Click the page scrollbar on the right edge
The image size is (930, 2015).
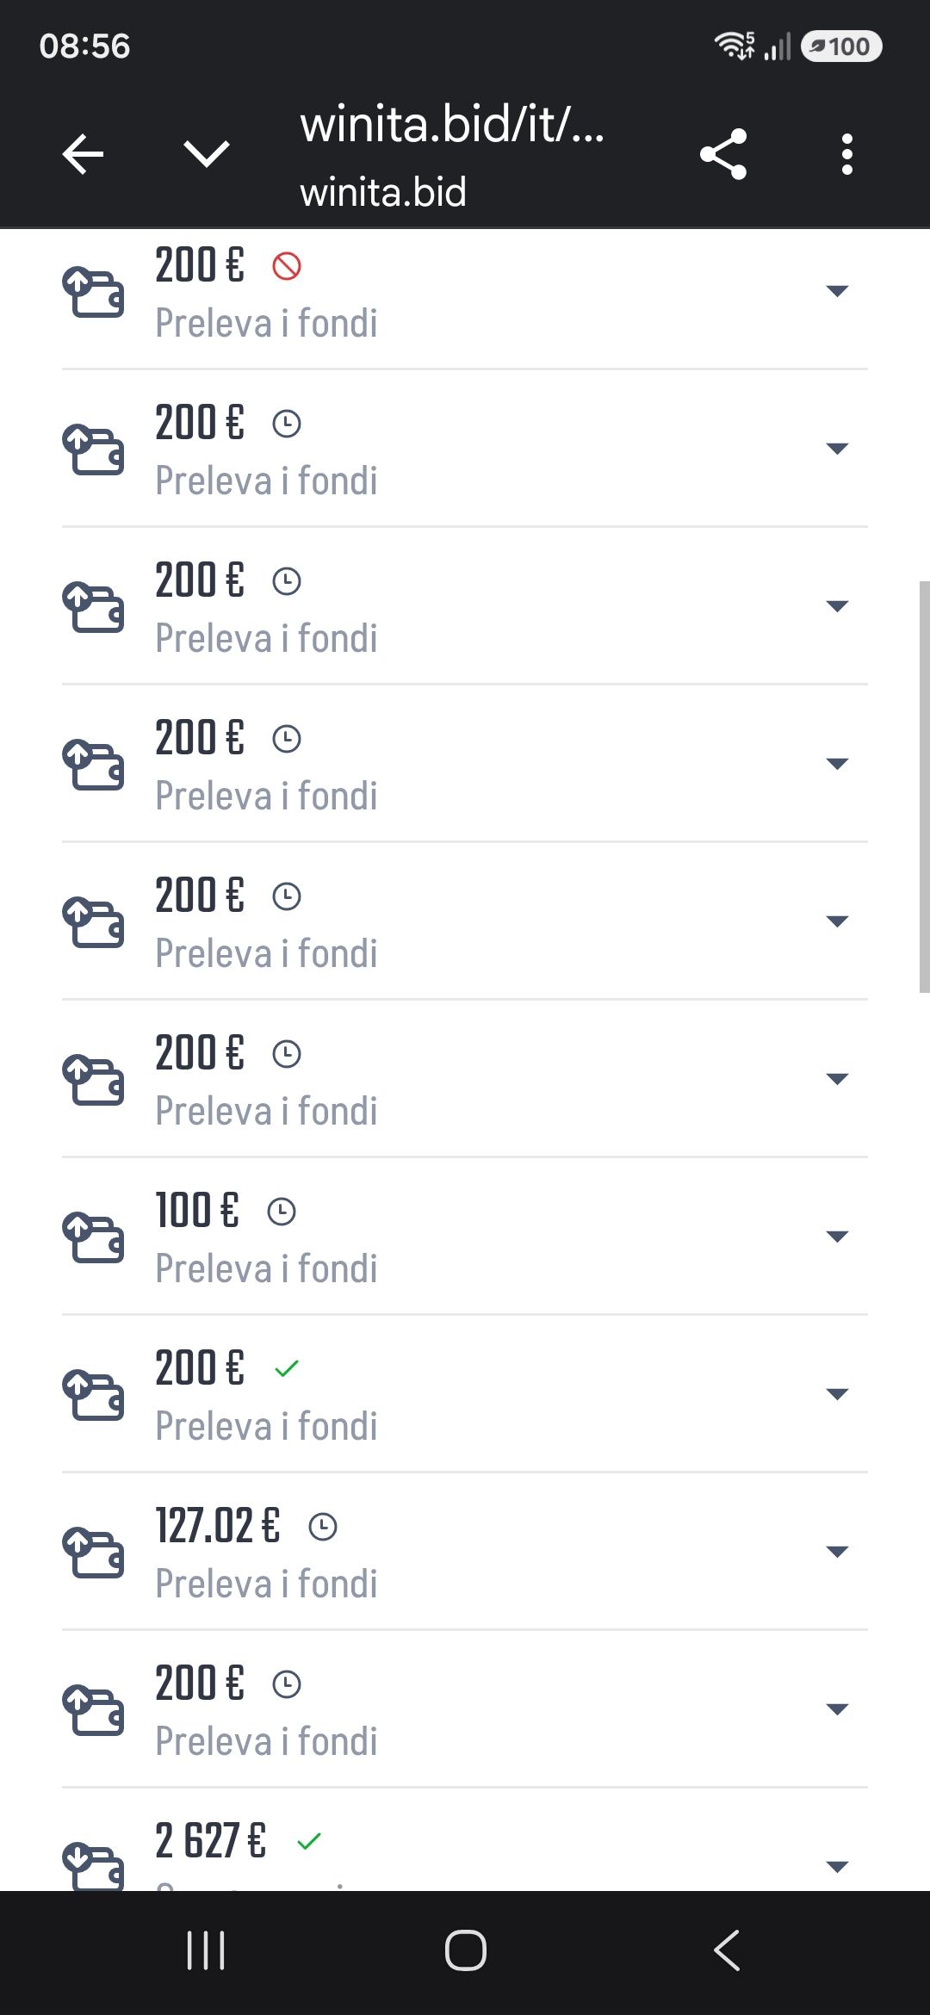[924, 787]
